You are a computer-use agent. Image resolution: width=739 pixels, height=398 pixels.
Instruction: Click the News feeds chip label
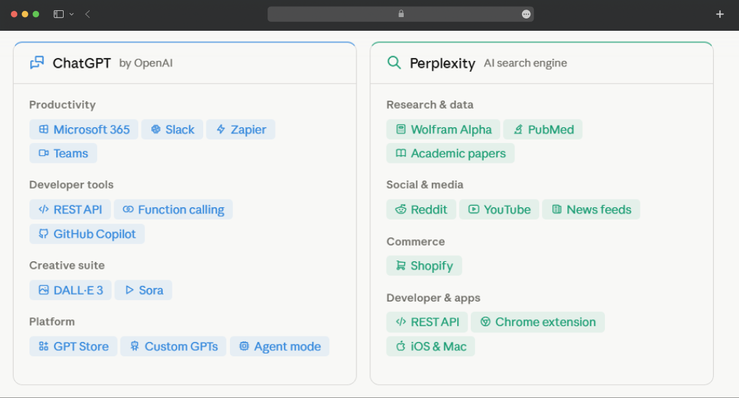click(599, 209)
